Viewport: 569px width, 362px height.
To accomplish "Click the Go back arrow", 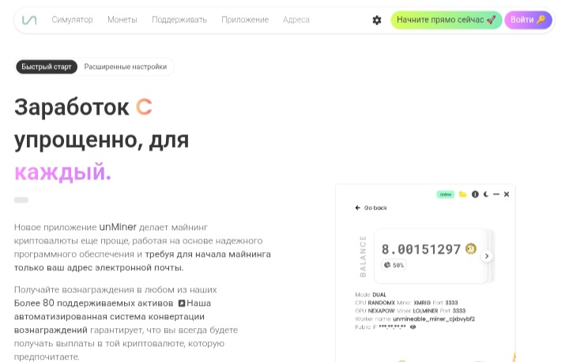I will (x=358, y=208).
